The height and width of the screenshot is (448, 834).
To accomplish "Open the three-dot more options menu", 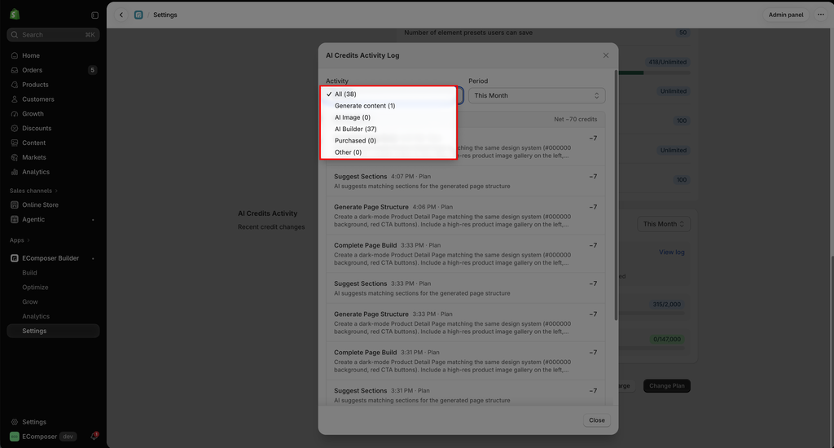I will point(821,15).
